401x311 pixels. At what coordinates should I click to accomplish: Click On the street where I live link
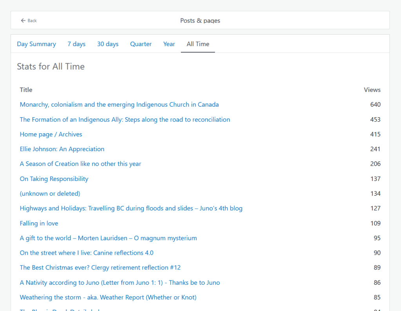[87, 253]
